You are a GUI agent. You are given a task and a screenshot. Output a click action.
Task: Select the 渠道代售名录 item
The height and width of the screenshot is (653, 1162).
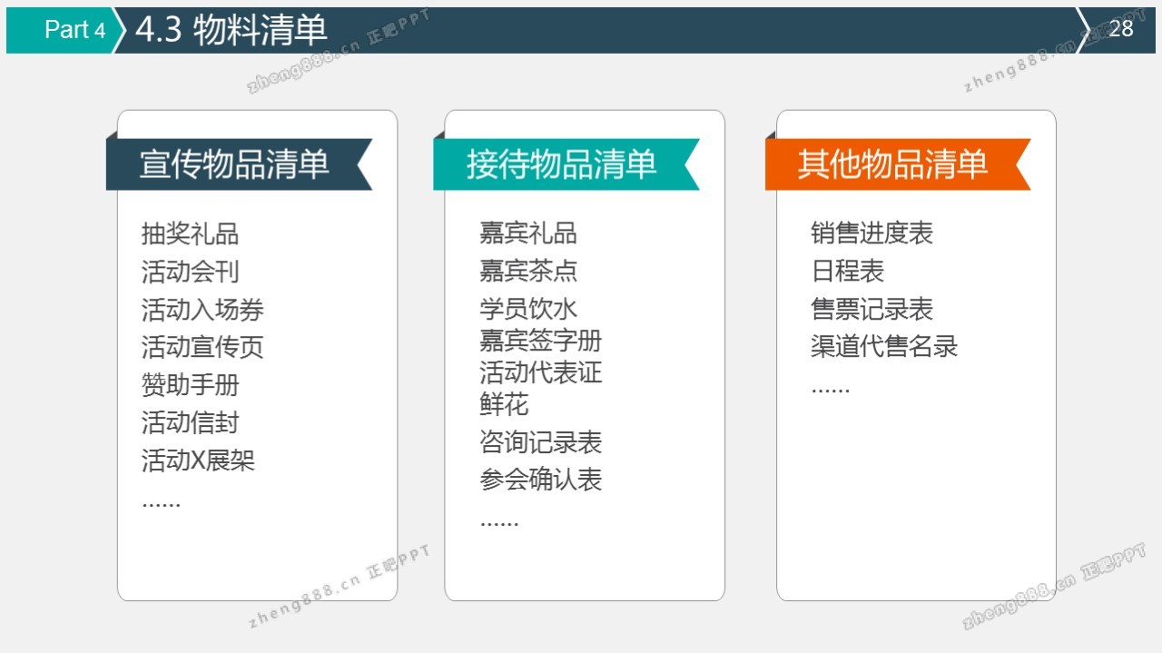click(884, 346)
